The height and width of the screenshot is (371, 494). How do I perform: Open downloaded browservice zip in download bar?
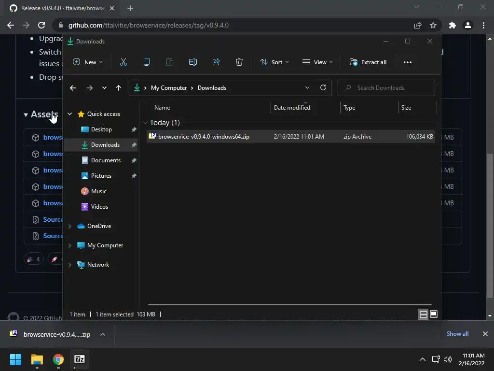click(50, 334)
